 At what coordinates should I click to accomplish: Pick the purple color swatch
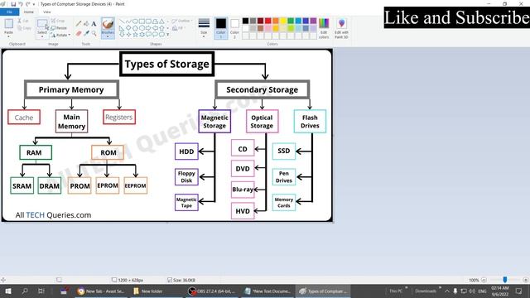[313, 21]
